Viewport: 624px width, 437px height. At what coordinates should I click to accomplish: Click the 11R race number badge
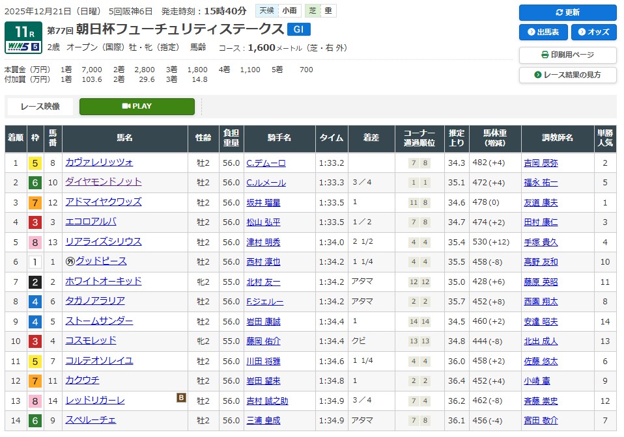click(x=23, y=31)
